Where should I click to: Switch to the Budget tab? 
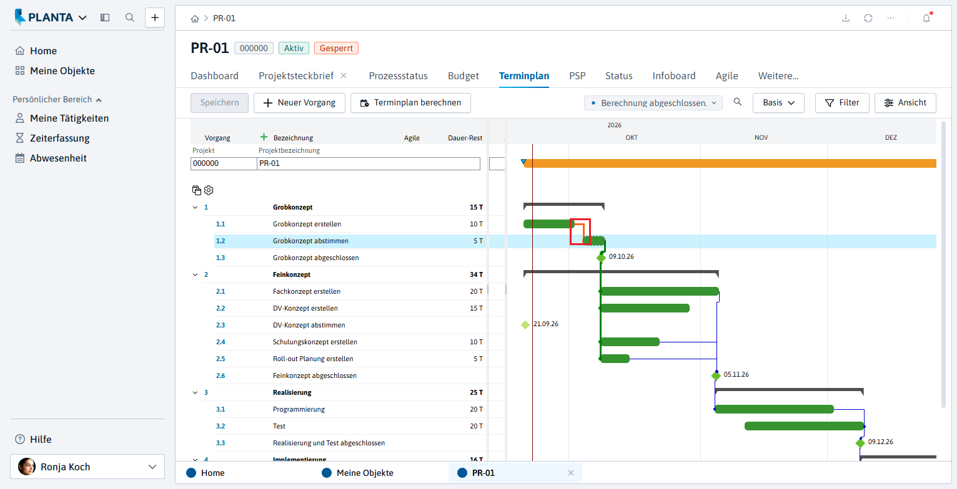464,76
